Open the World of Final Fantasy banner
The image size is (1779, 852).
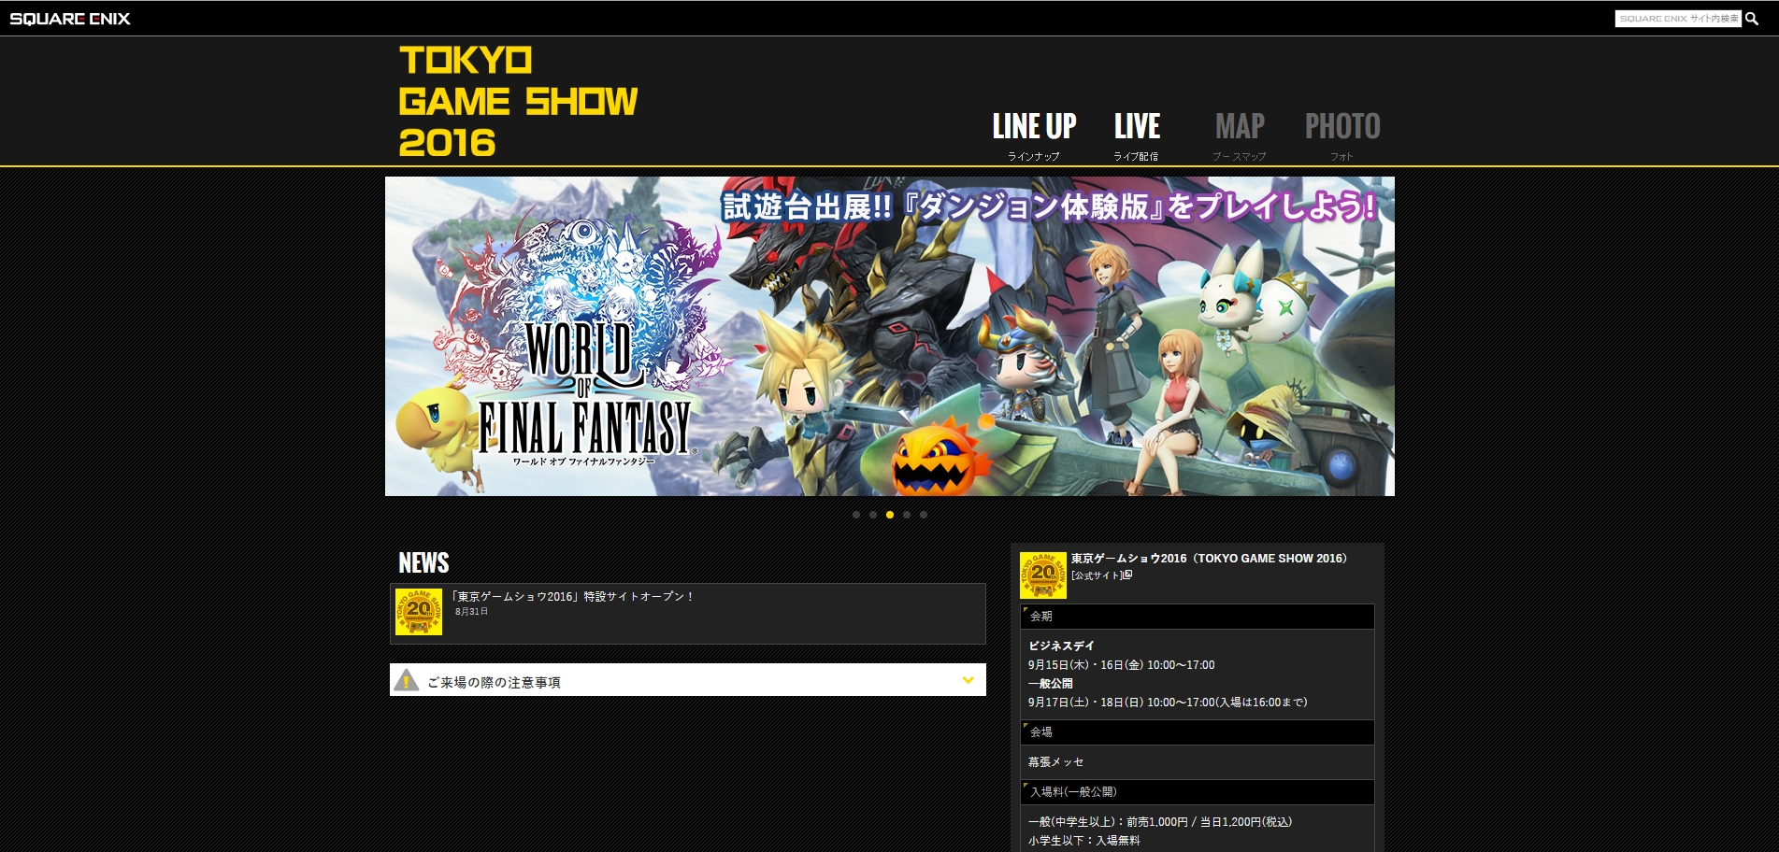tap(890, 336)
